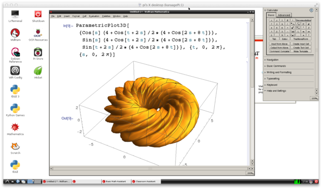Switch to Classroom Assistant taskbar window
This screenshot has height=189, width=322.
(146, 181)
